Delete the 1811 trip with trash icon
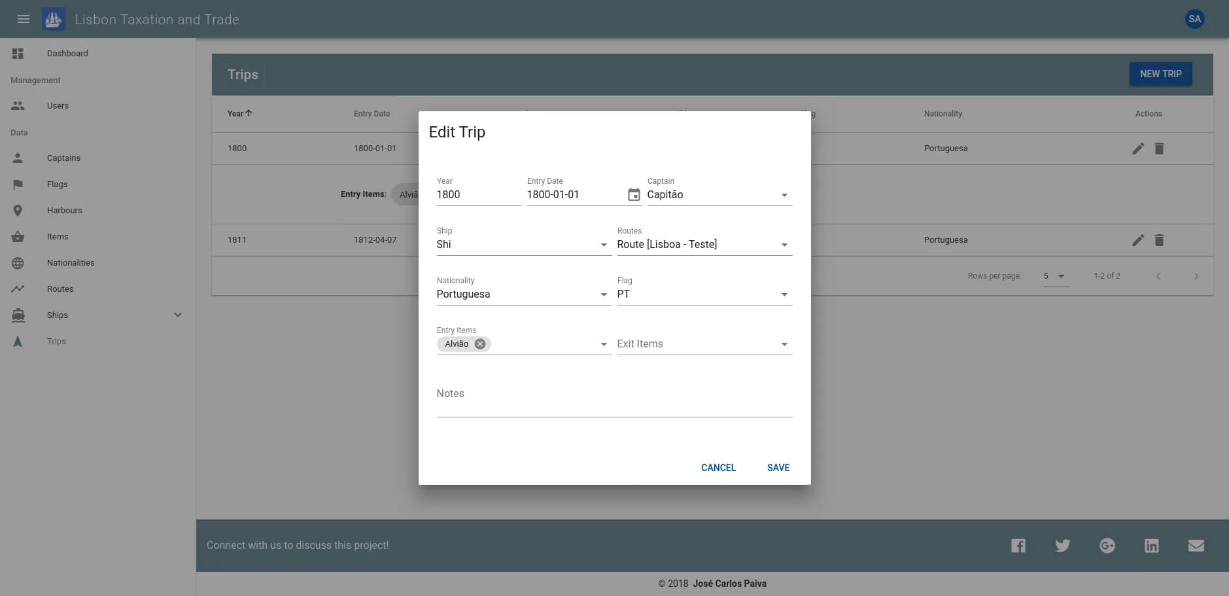Viewport: 1229px width, 596px height. (x=1159, y=240)
